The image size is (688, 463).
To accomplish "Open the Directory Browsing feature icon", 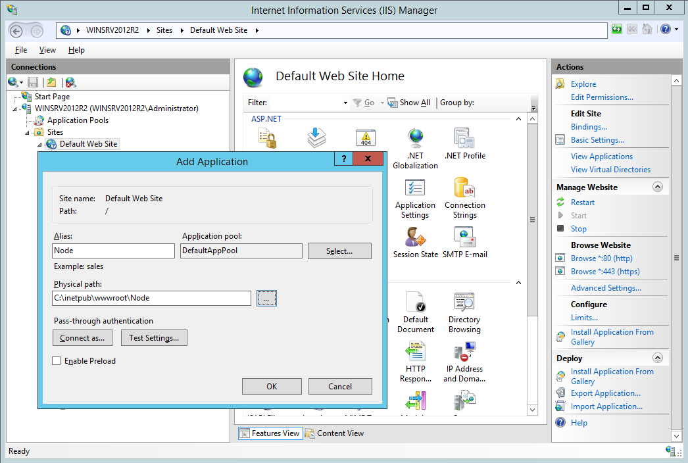I will click(464, 312).
